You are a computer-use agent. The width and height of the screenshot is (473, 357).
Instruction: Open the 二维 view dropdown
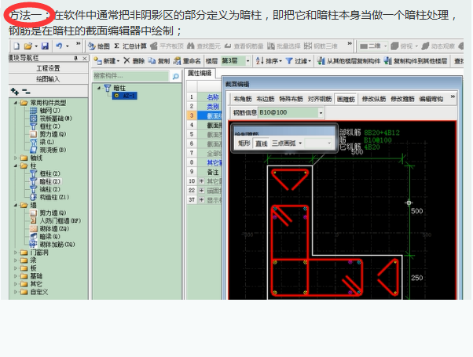click(x=386, y=46)
